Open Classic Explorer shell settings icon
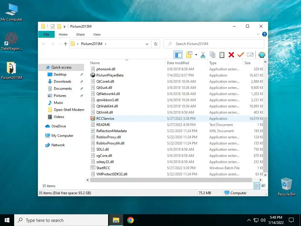The image size is (301, 226). click(x=262, y=55)
